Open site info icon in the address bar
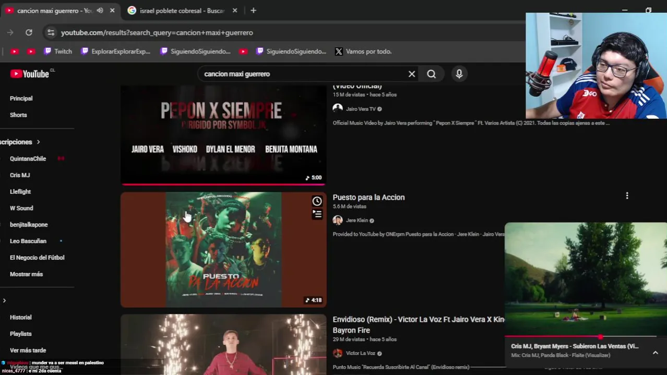 51,32
